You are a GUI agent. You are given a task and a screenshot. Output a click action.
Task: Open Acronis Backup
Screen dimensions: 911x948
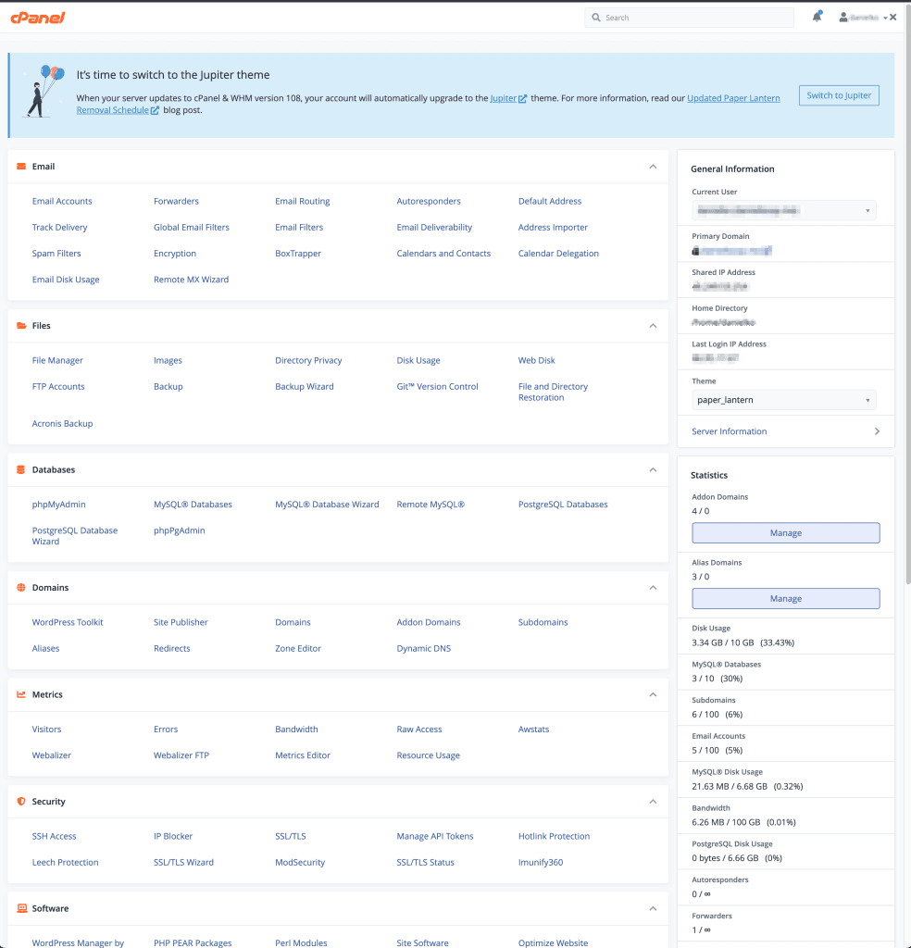[x=62, y=424]
